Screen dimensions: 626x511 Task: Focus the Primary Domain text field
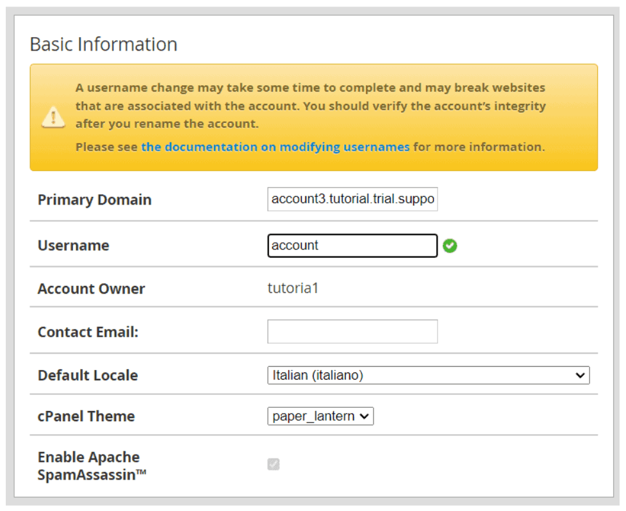coord(352,199)
